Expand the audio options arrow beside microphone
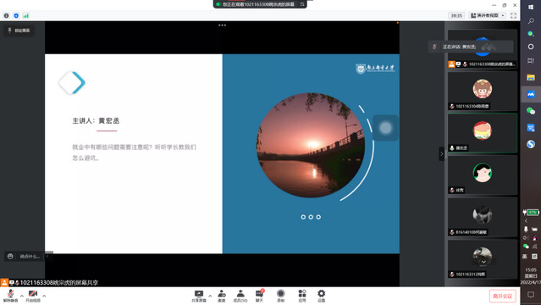This screenshot has height=305, width=541. (22, 296)
